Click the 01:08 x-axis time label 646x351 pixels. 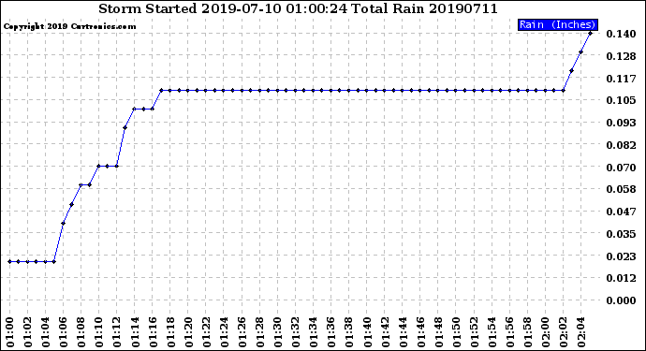[81, 332]
